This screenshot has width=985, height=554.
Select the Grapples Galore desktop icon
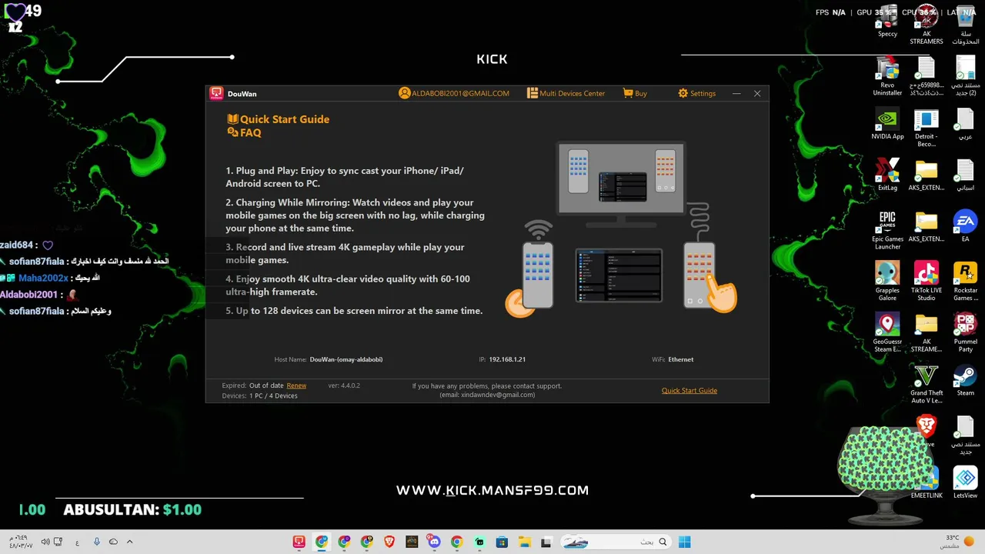click(x=887, y=282)
